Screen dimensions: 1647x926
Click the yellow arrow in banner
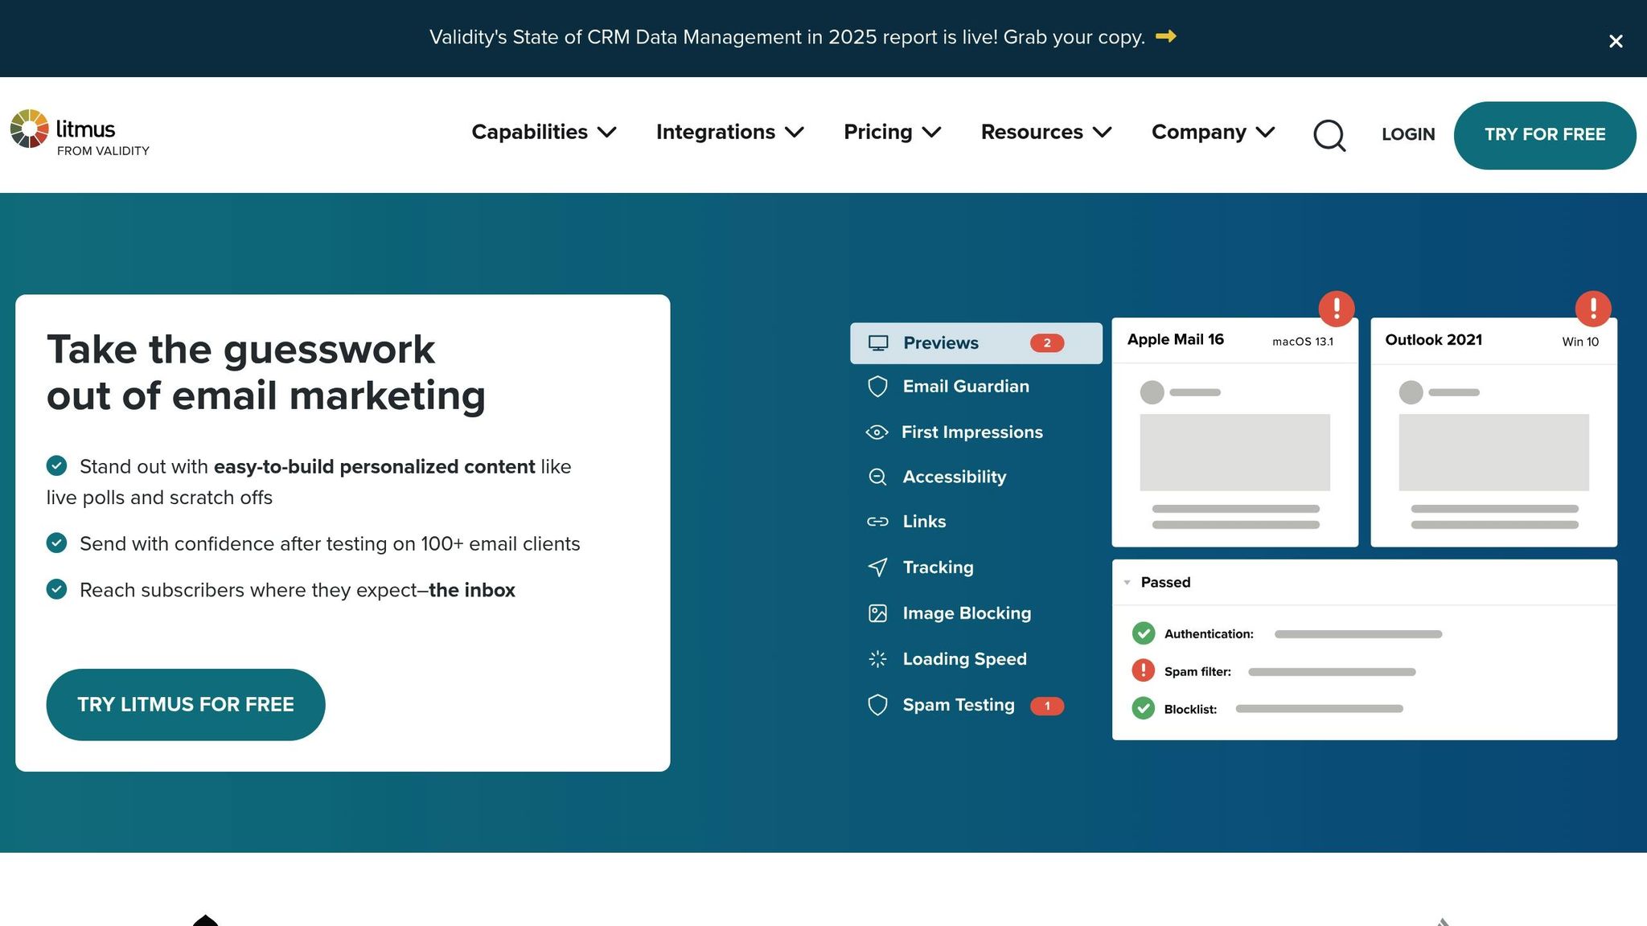point(1166,36)
